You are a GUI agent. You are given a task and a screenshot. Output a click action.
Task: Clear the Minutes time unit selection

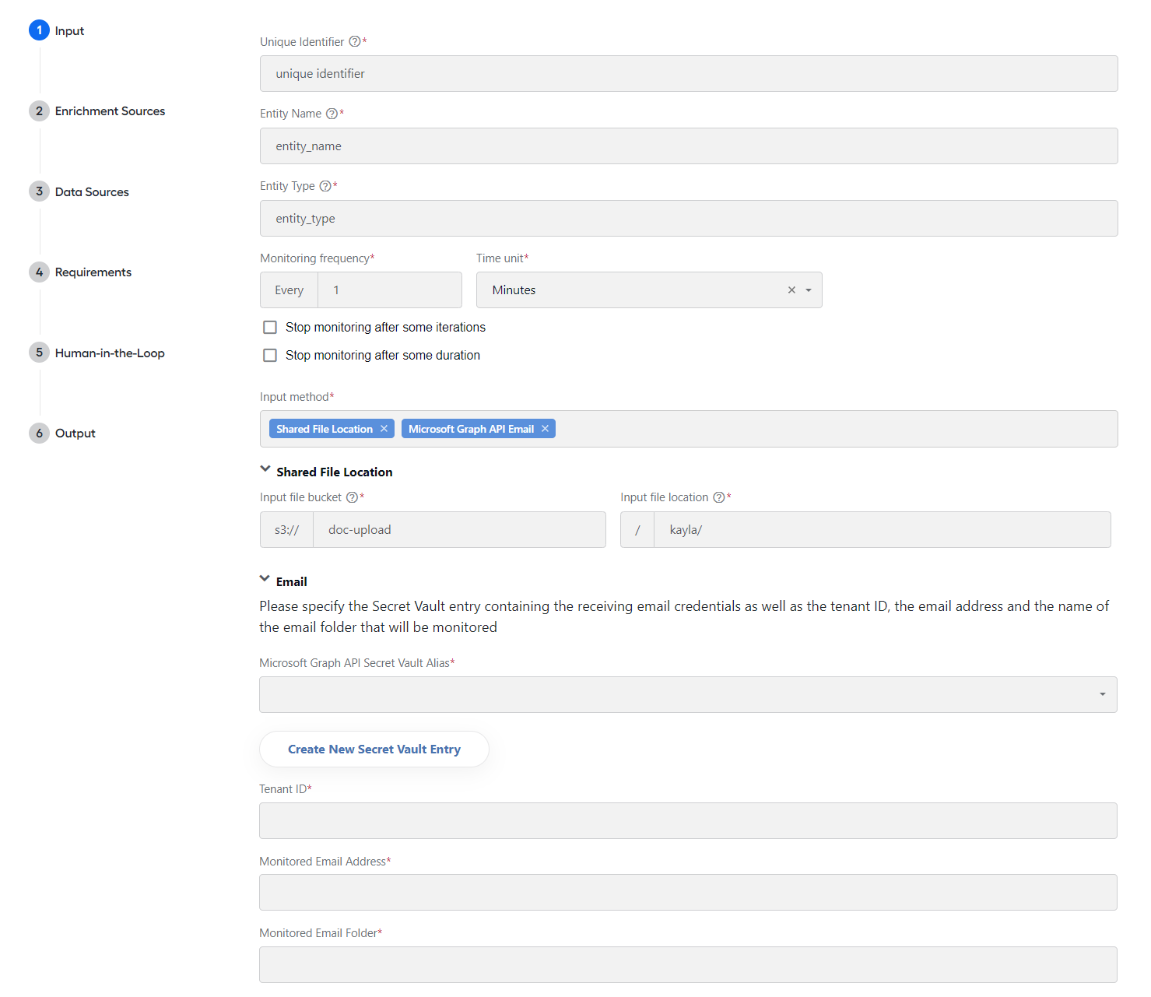791,290
